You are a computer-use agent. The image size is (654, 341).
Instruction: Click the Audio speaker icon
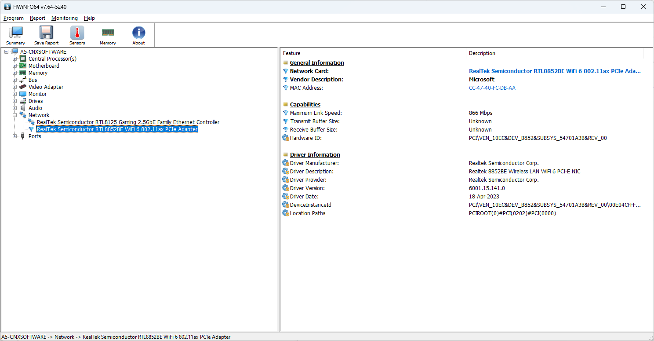click(23, 108)
